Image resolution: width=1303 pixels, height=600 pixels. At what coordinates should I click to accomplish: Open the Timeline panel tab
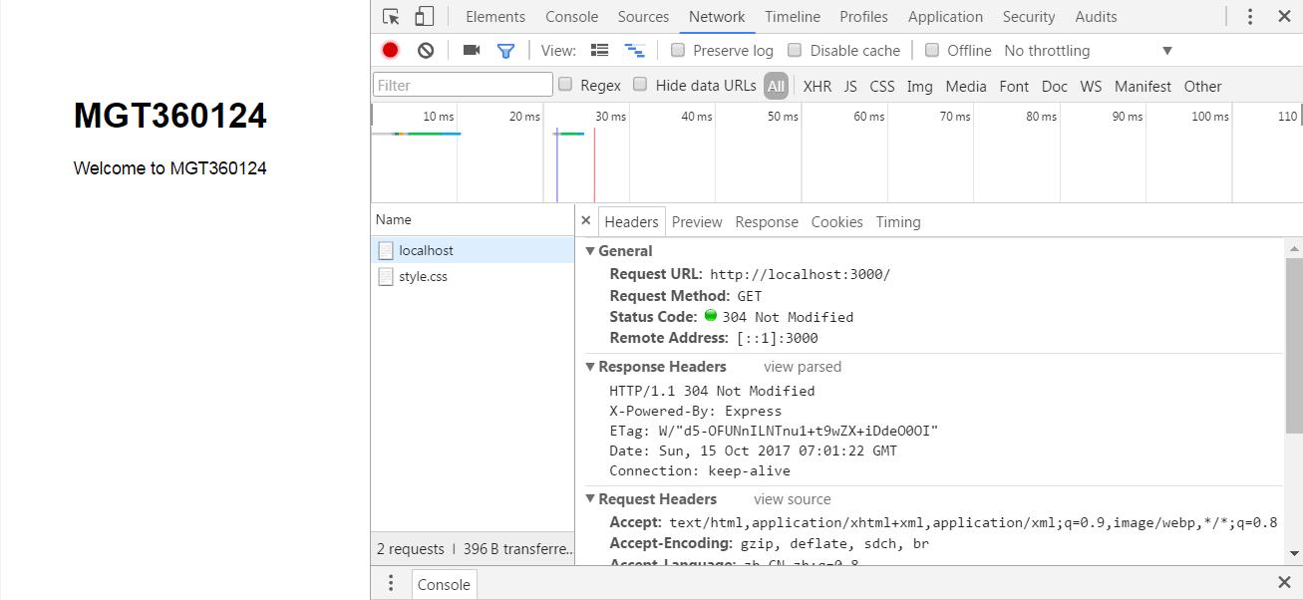pyautogui.click(x=793, y=17)
